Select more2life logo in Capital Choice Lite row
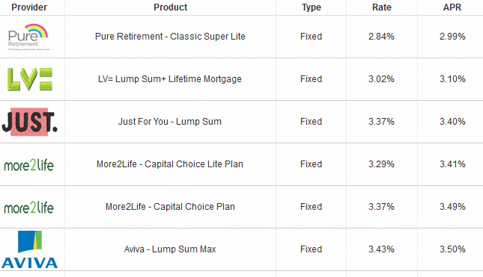Screen dimensions: 483x277 pyautogui.click(x=29, y=165)
